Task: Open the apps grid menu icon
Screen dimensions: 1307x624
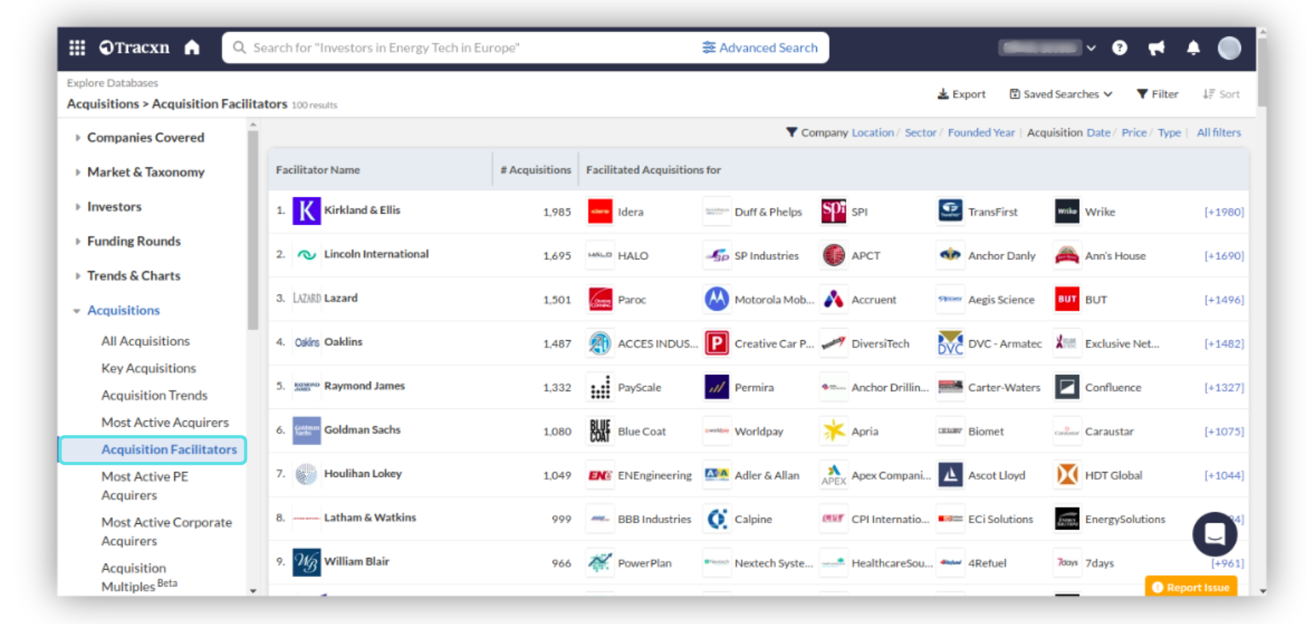Action: point(77,48)
